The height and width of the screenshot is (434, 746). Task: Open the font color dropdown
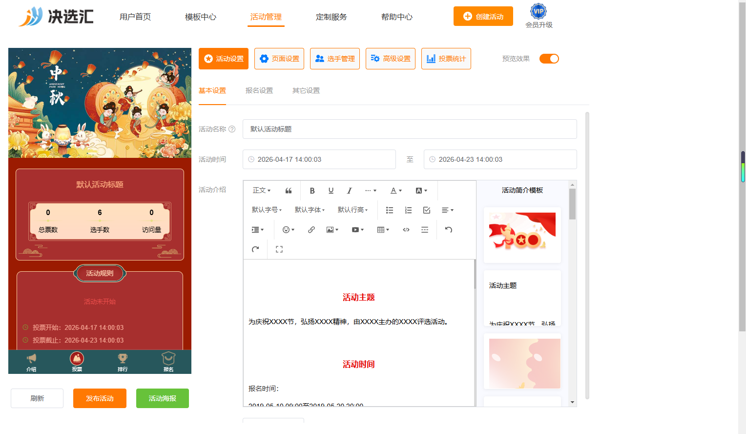396,191
